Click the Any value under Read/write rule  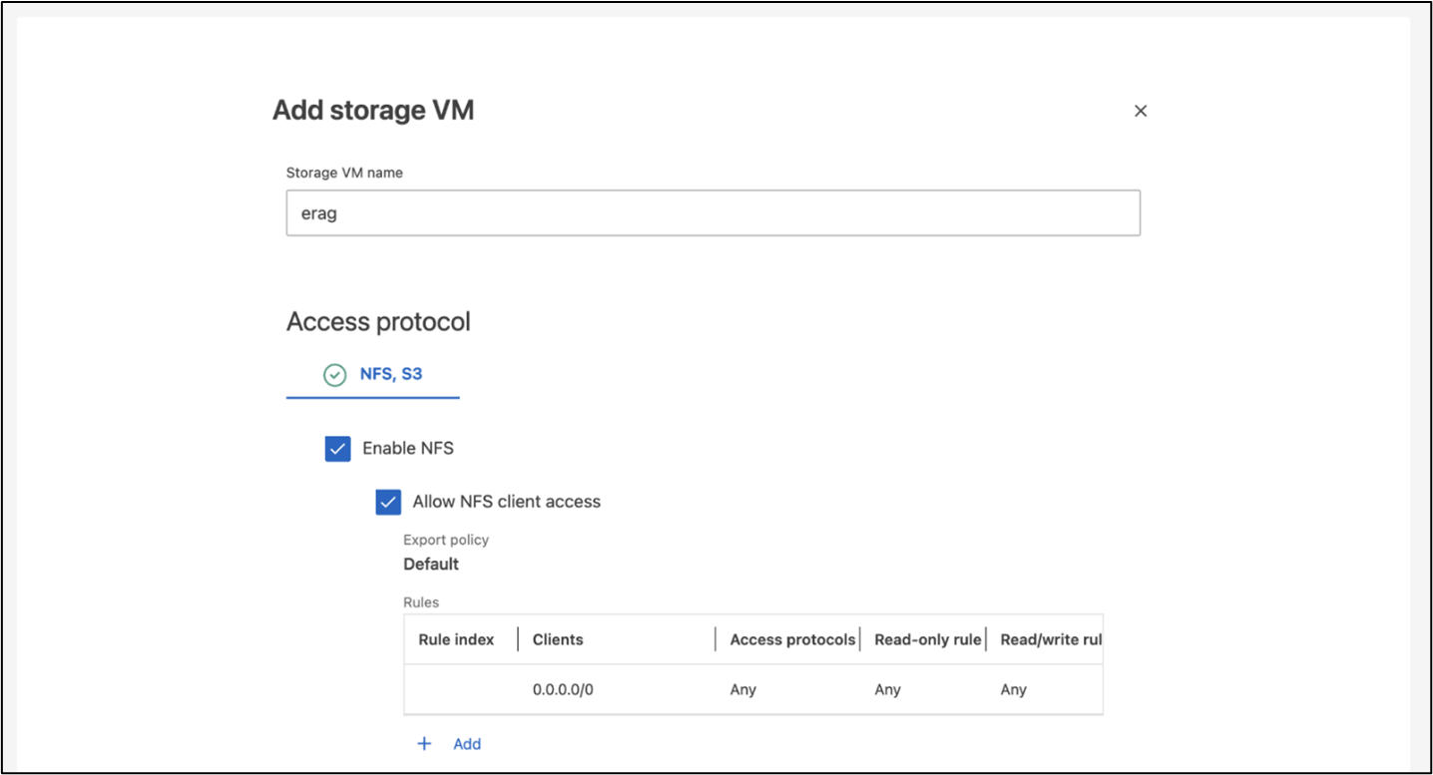coord(1013,689)
